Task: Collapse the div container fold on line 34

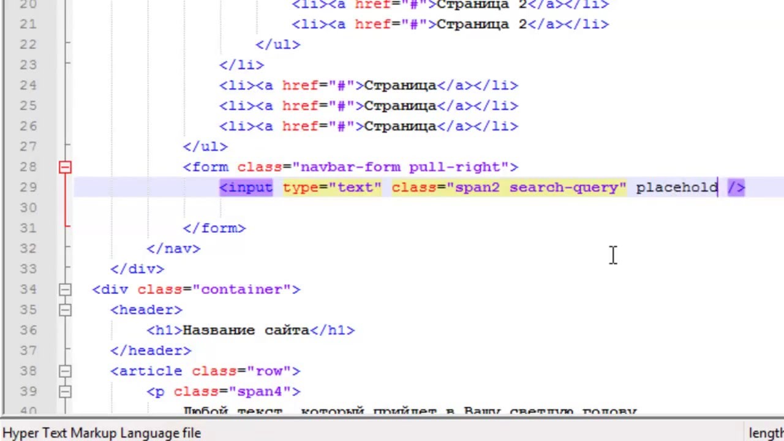Action: [65, 290]
